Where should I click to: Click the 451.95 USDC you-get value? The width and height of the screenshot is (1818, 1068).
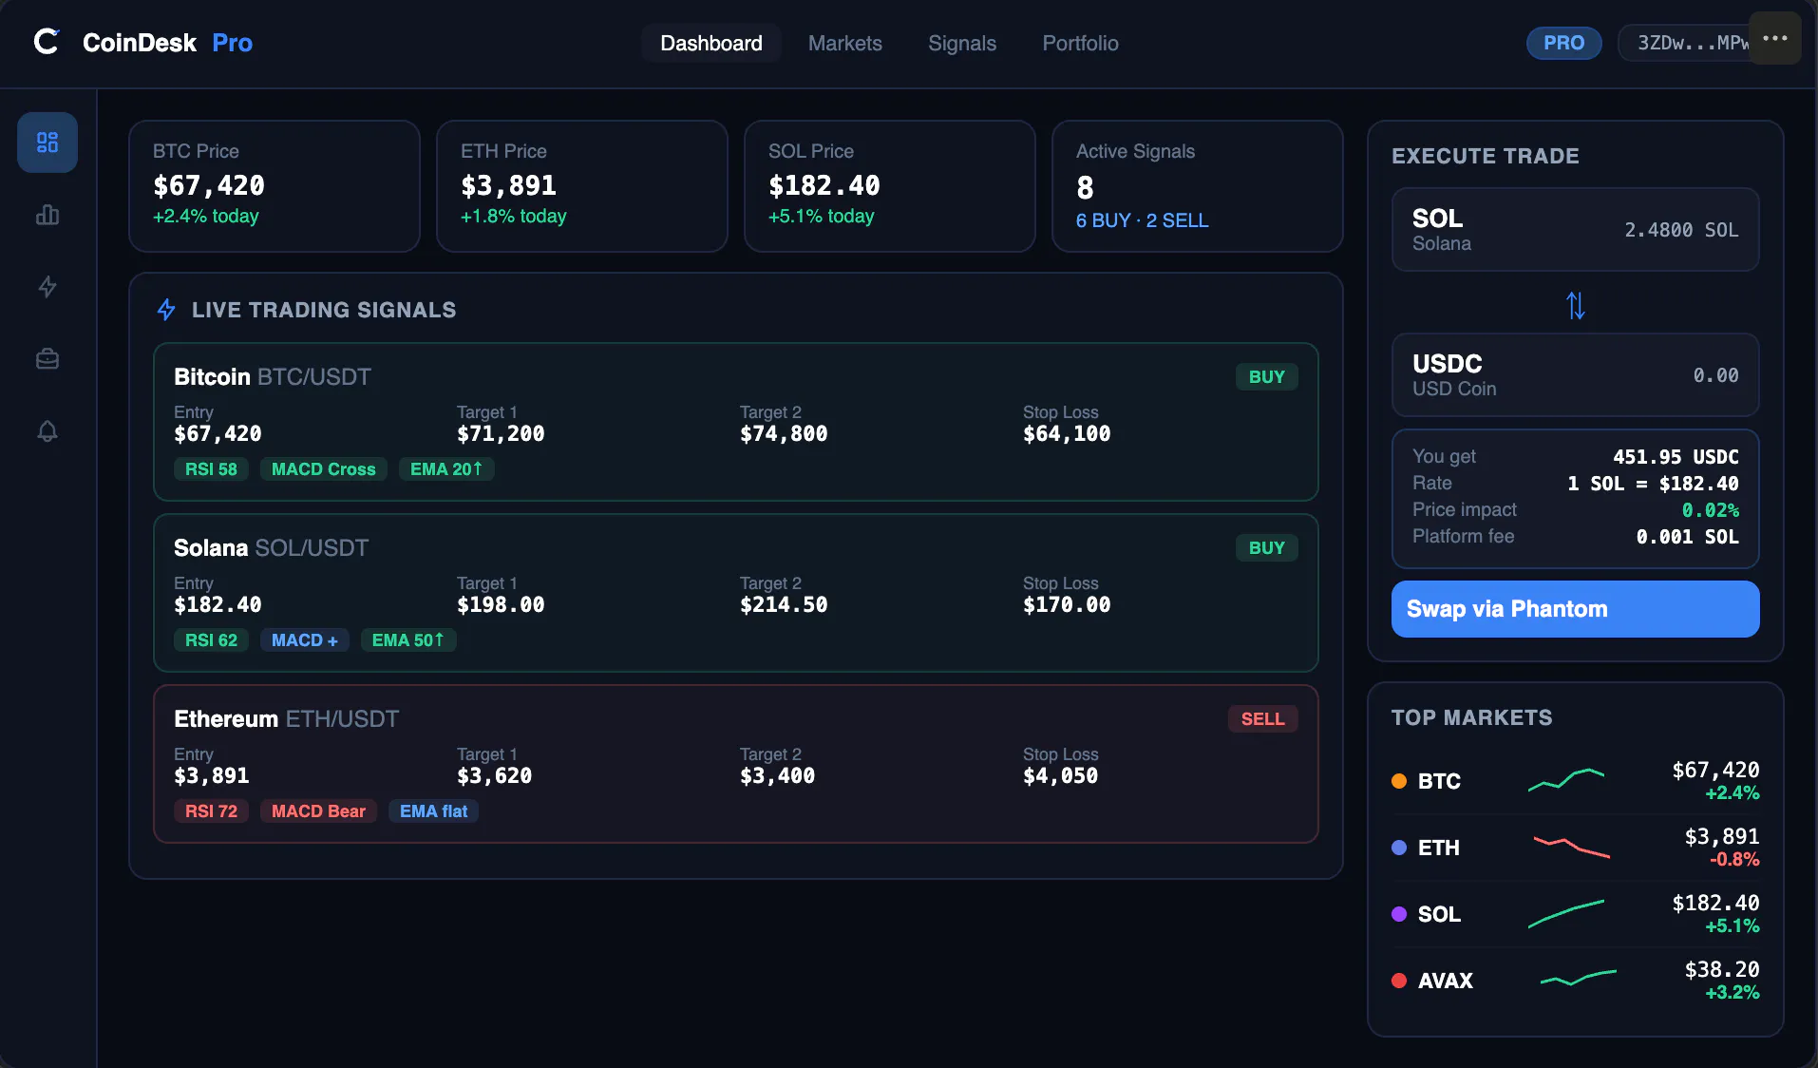pos(1676,457)
